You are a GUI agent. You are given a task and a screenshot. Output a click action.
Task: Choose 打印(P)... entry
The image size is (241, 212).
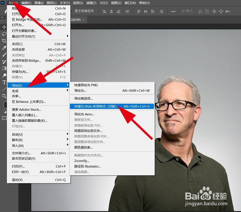(39, 166)
